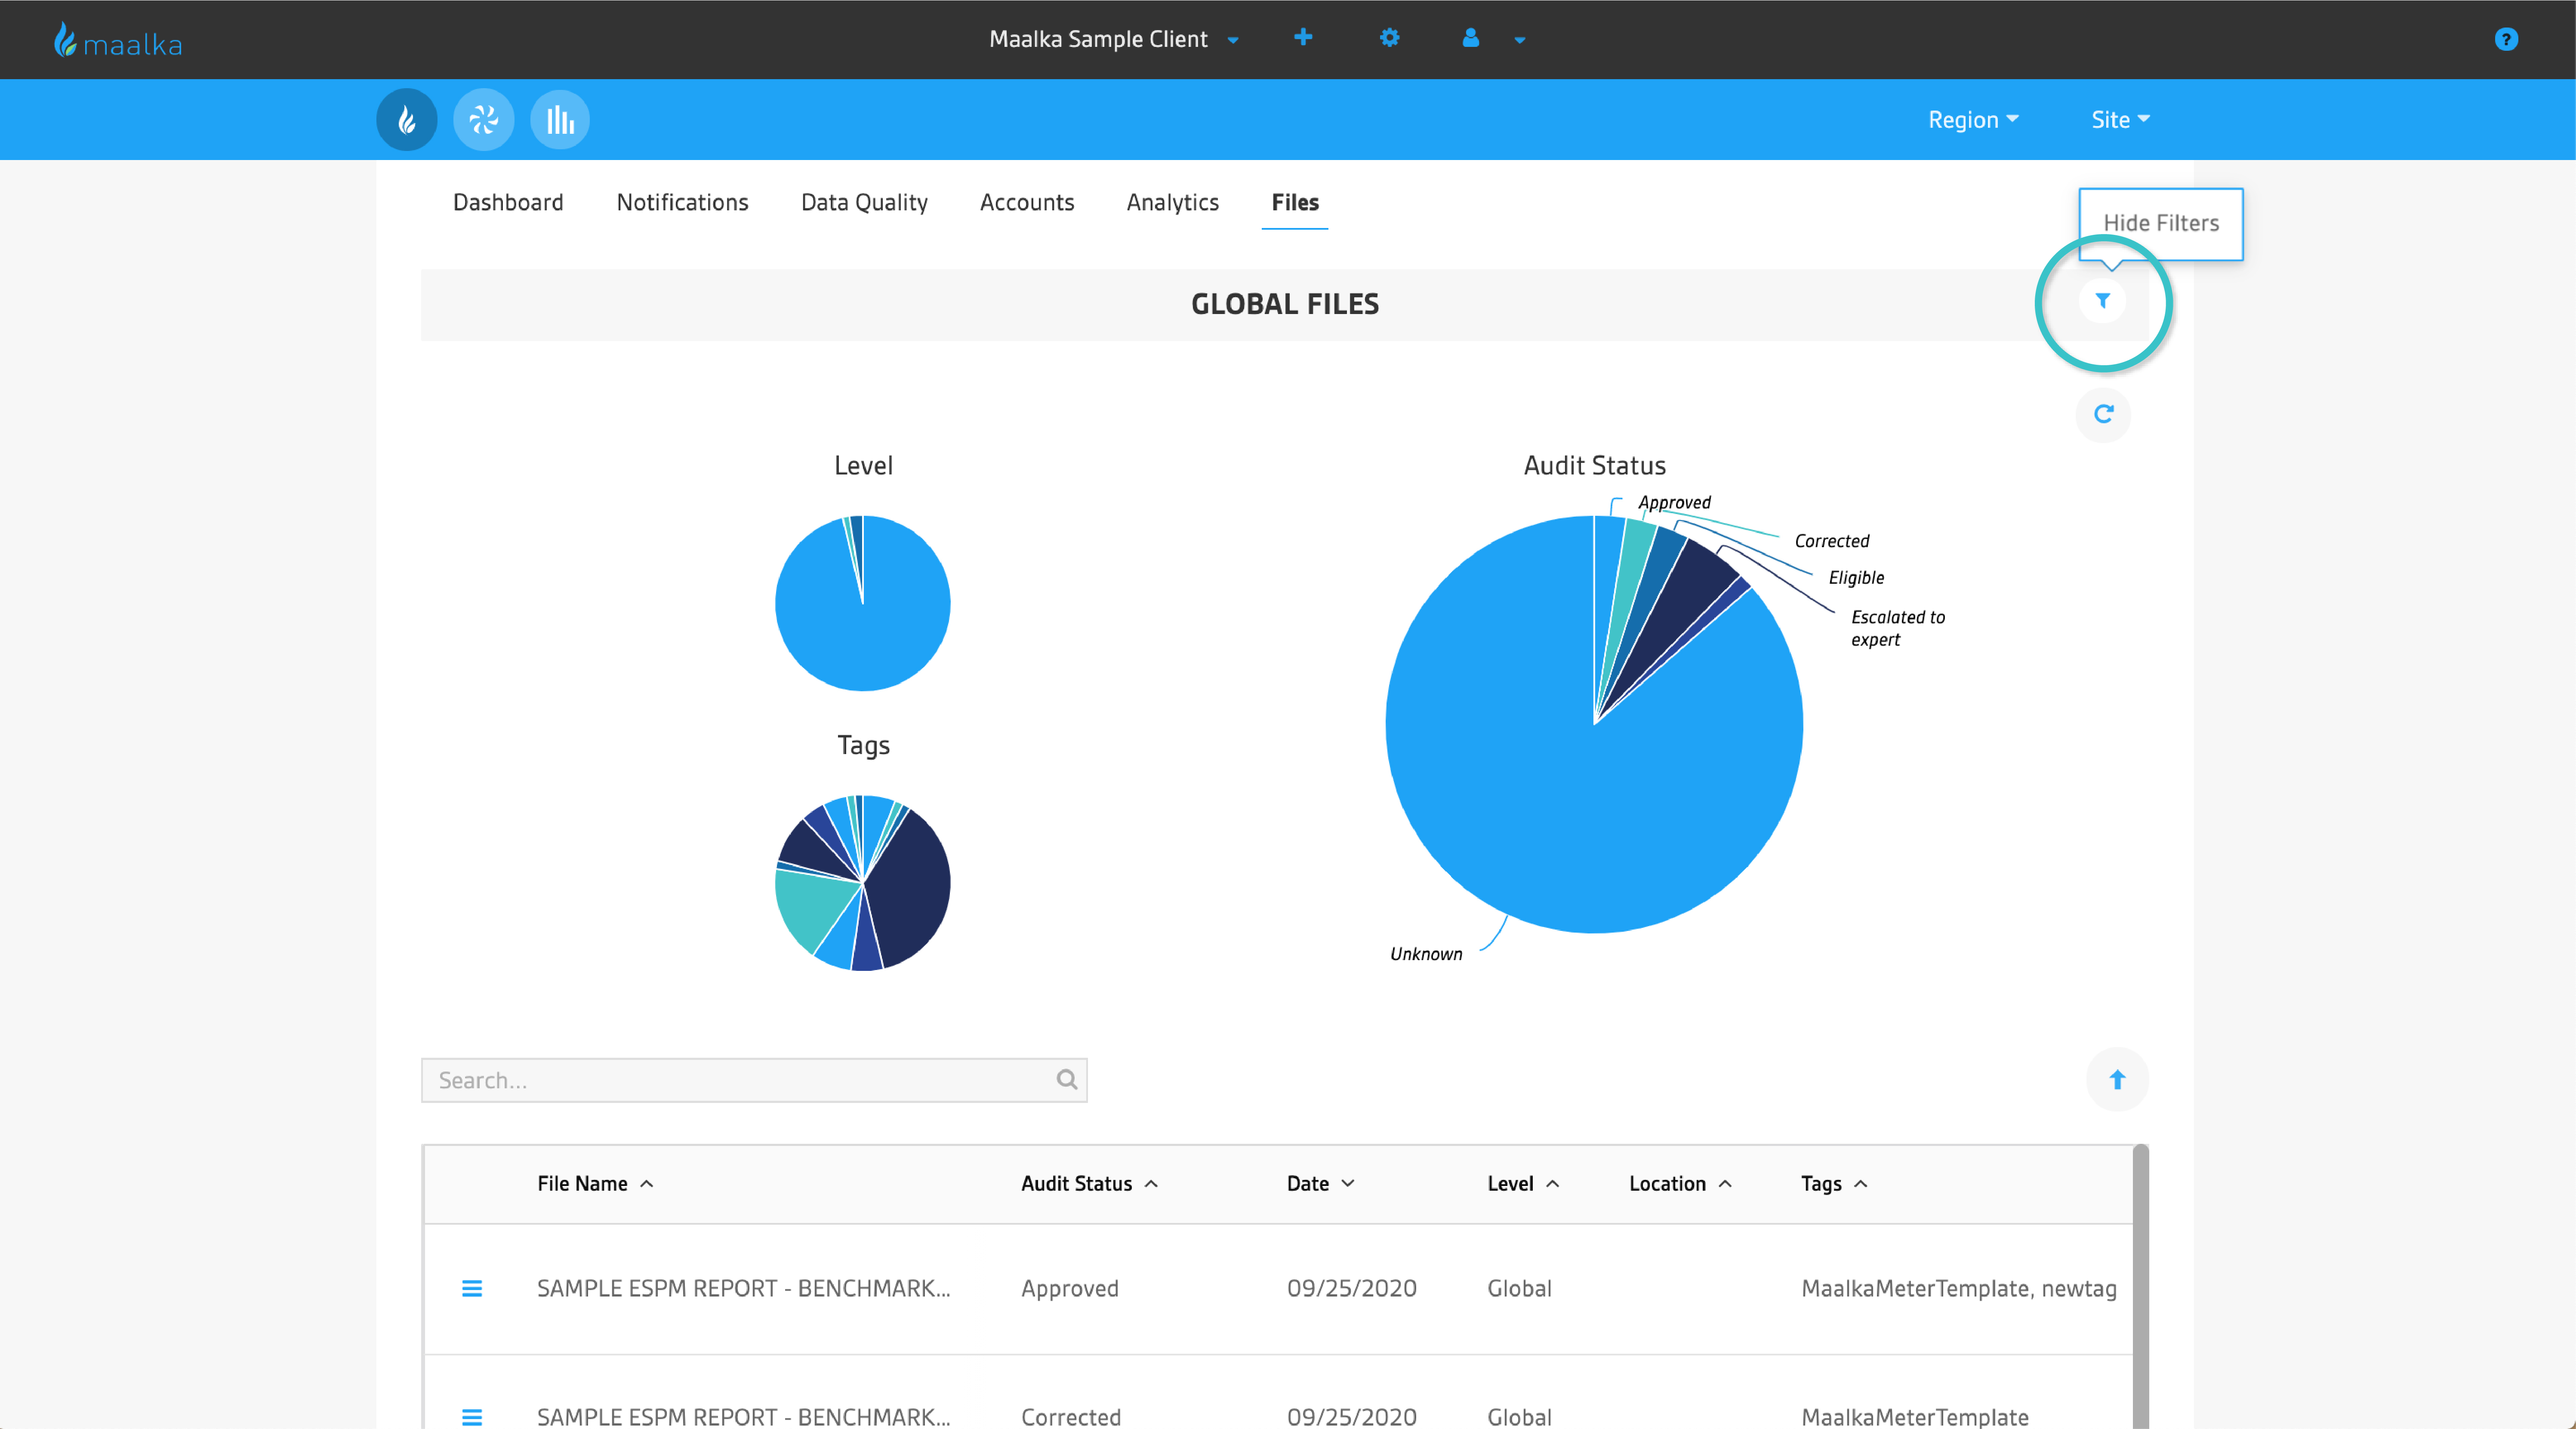
Task: Select the bar chart icon
Action: [560, 120]
